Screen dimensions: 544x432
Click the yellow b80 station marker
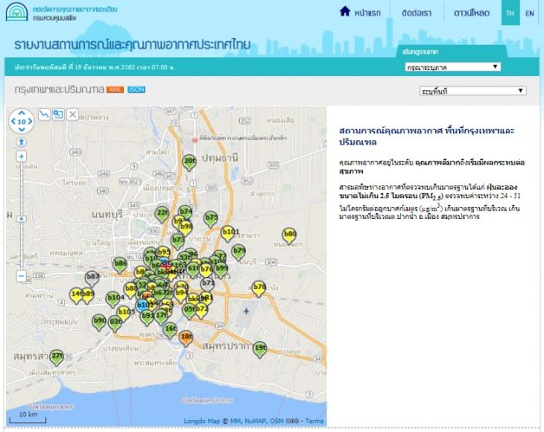(x=290, y=235)
